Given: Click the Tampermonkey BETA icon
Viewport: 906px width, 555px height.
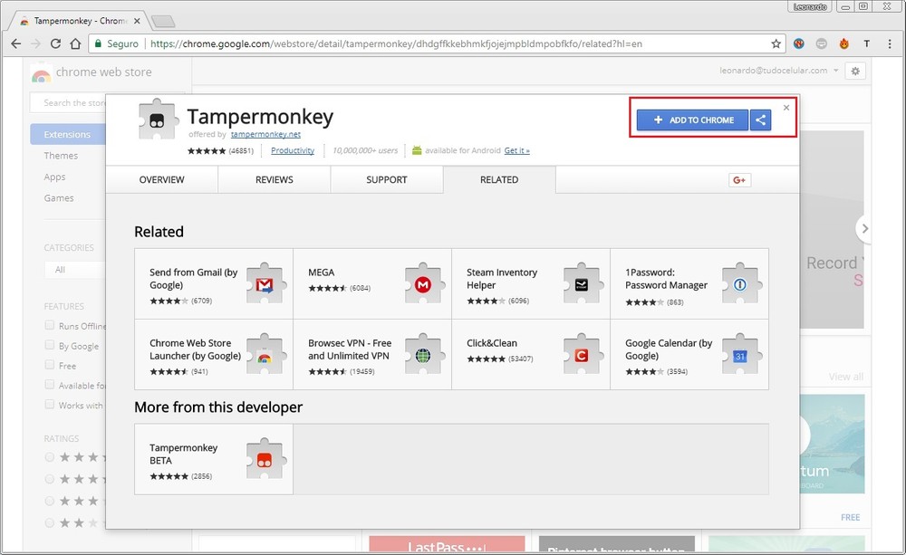Looking at the screenshot, I should point(264,459).
